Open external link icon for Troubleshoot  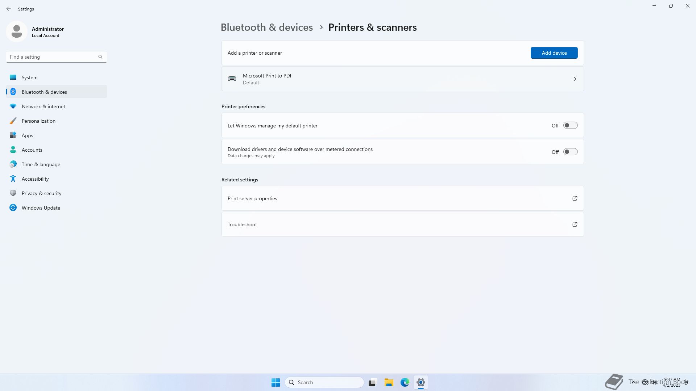tap(575, 224)
